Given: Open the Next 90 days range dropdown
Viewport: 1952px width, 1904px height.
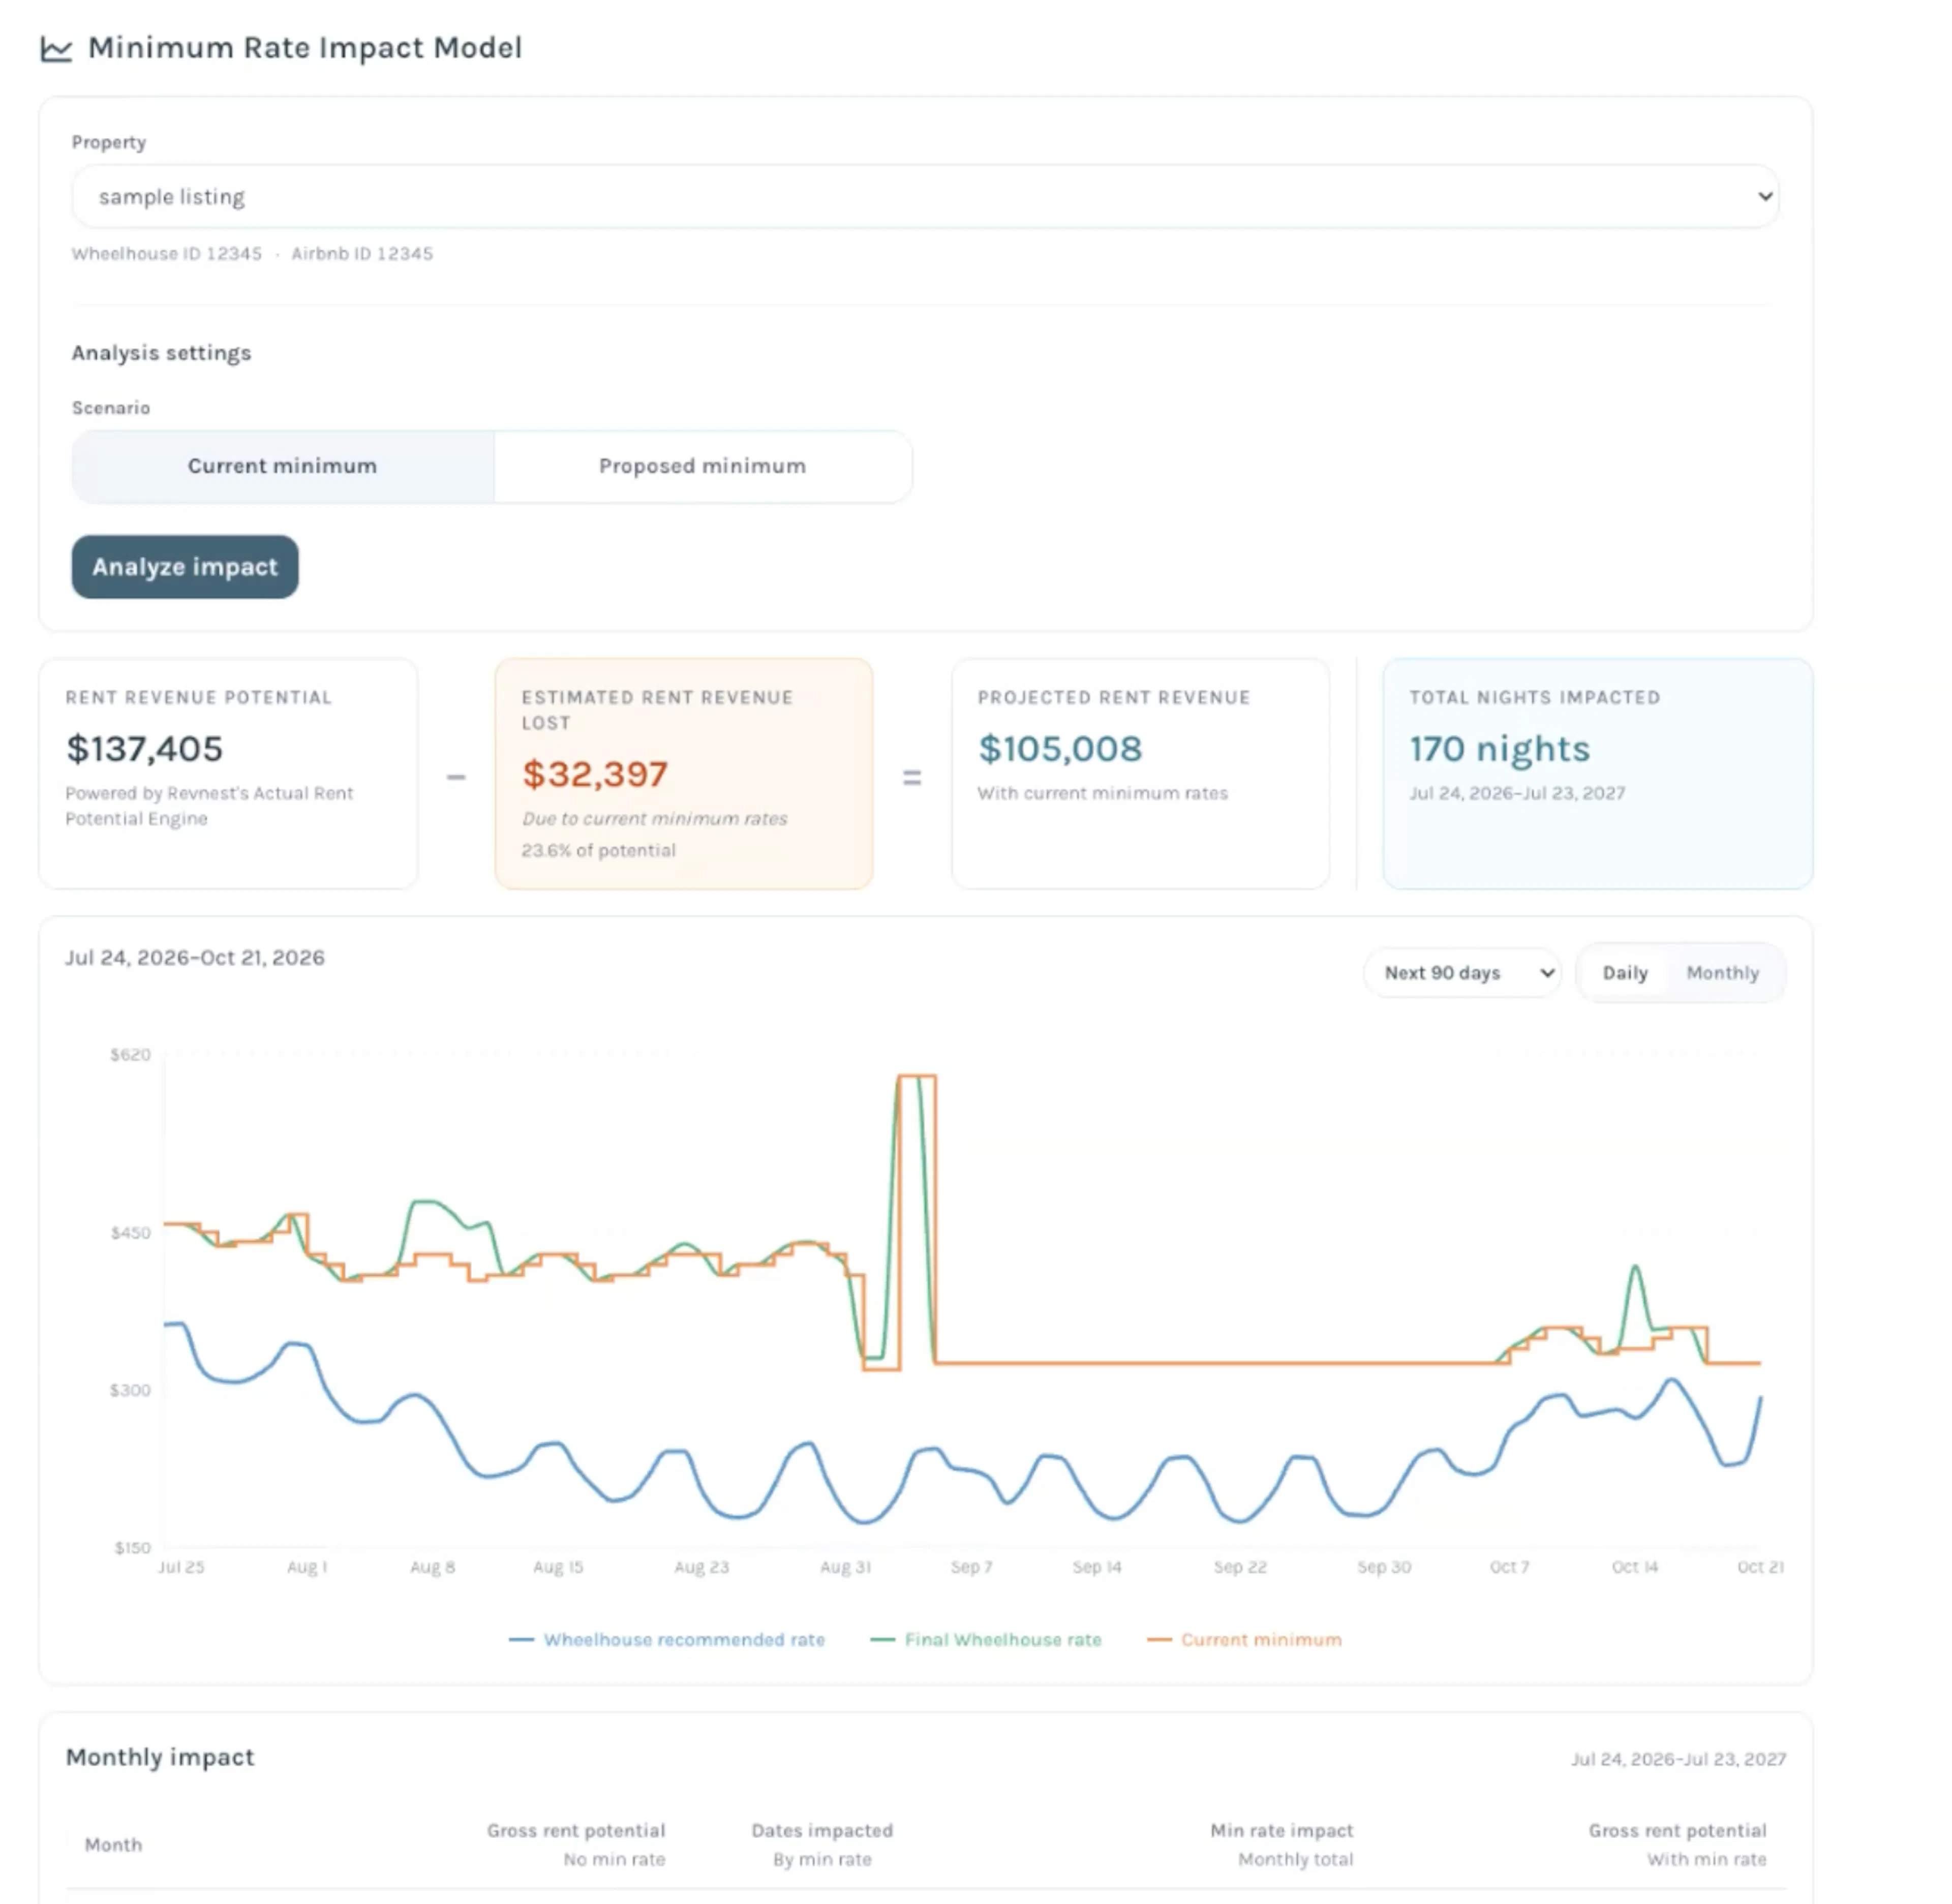Looking at the screenshot, I should click(x=1462, y=973).
